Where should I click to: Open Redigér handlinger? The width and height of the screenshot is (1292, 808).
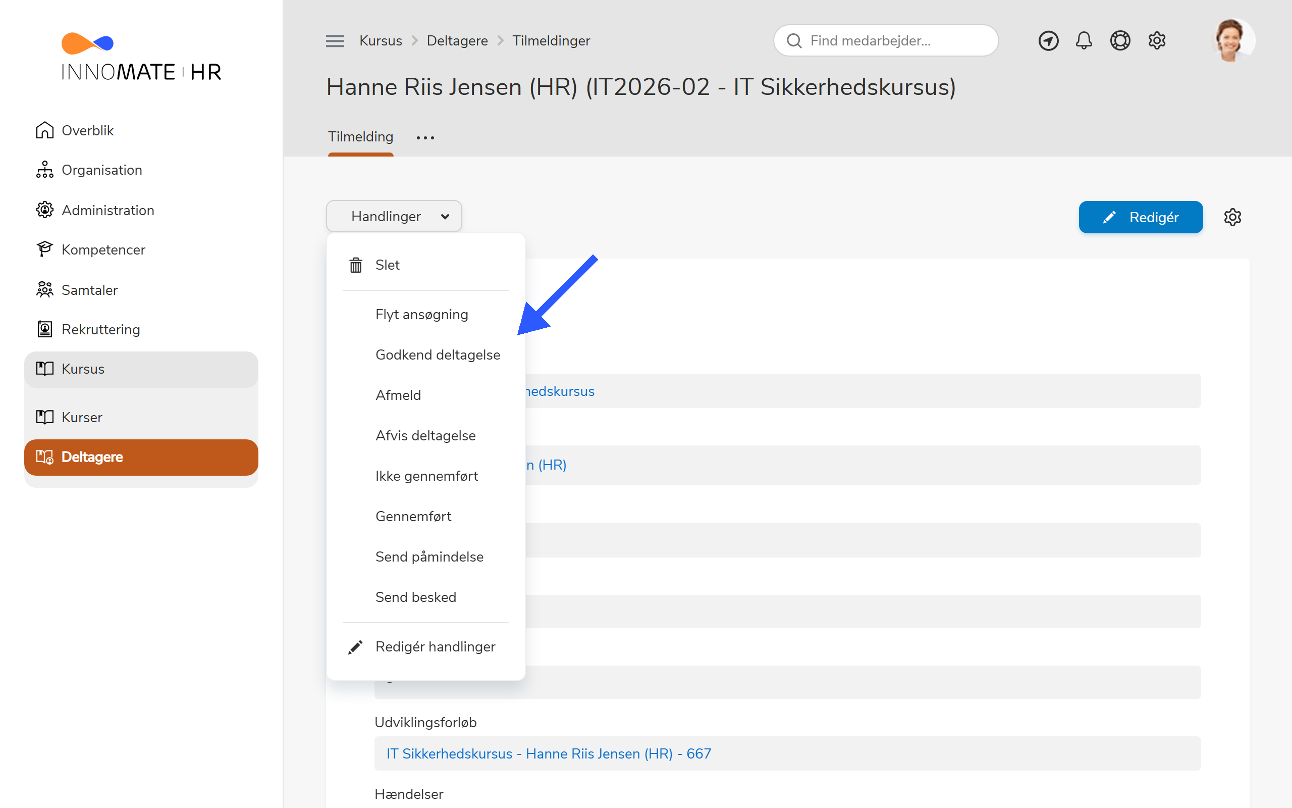(x=426, y=646)
